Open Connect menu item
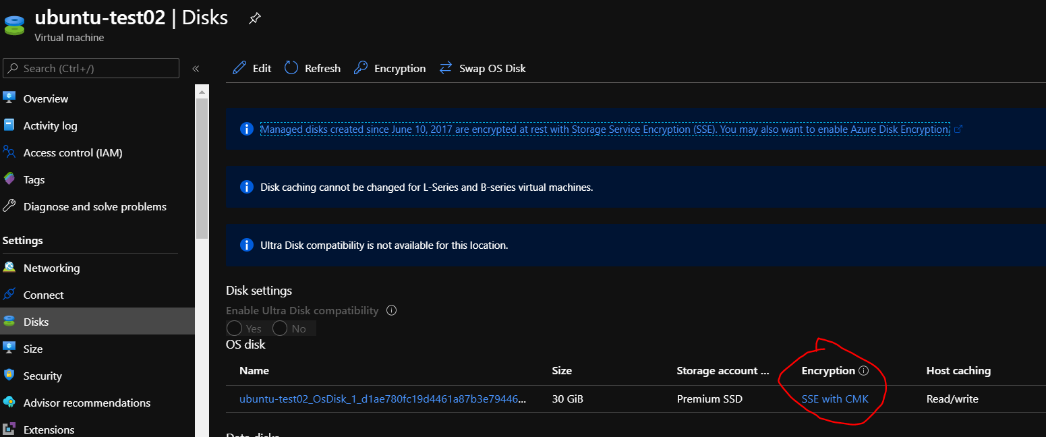The image size is (1046, 437). pyautogui.click(x=97, y=295)
